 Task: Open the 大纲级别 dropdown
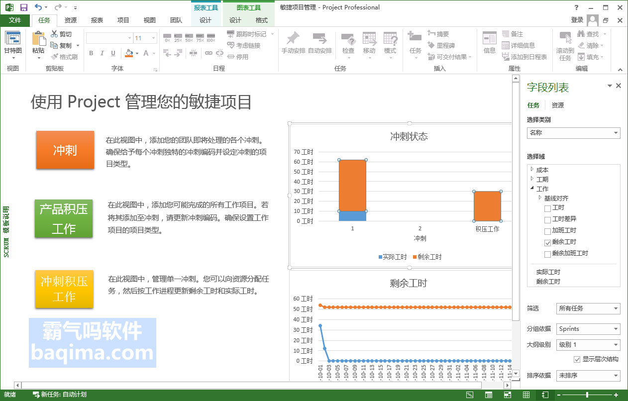(x=588, y=345)
